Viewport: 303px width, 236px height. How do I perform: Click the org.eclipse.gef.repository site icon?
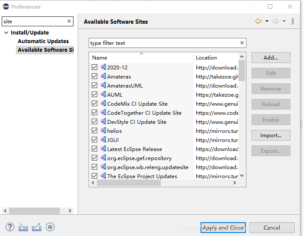[x=103, y=158]
